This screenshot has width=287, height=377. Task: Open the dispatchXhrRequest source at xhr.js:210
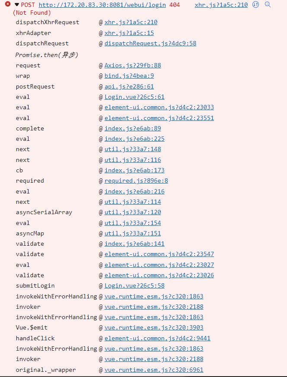tap(130, 22)
